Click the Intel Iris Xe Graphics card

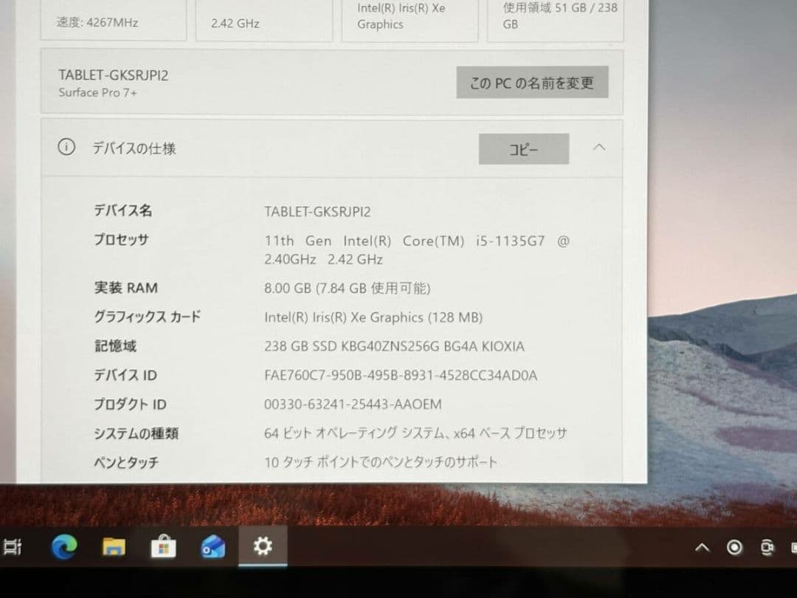(x=410, y=16)
